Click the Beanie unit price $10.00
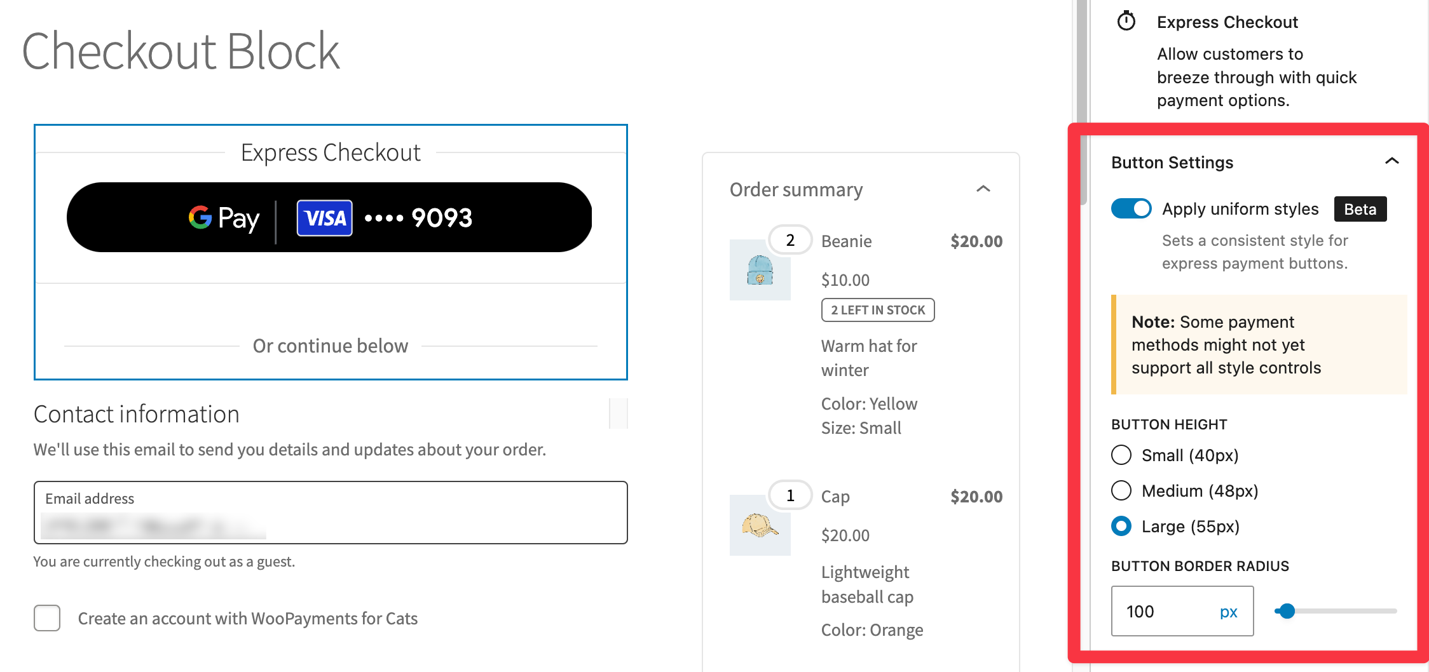This screenshot has width=1429, height=672. 845,280
